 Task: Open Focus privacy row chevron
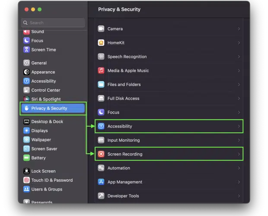pos(239,112)
